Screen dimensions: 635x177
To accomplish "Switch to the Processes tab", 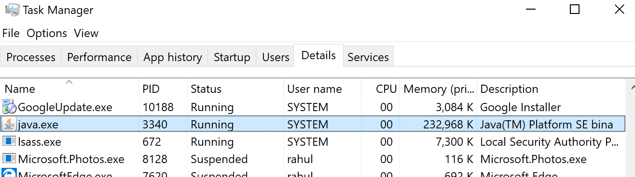I will pyautogui.click(x=31, y=57).
